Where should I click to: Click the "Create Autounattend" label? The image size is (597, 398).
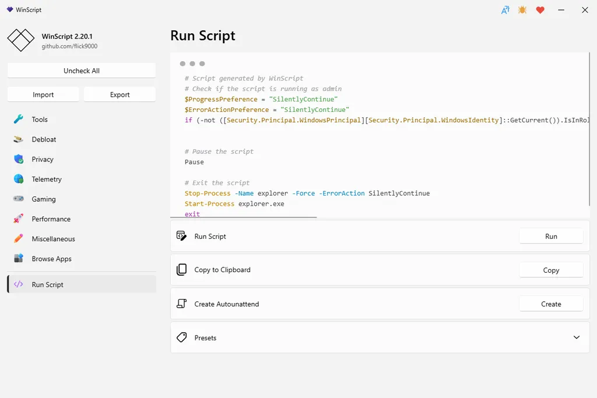[x=227, y=304]
